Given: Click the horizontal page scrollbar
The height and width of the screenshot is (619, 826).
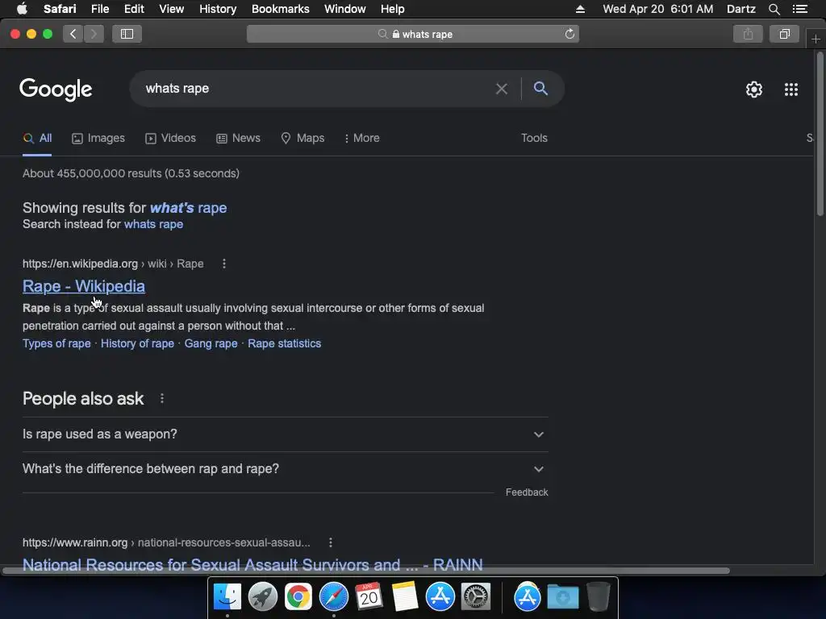Looking at the screenshot, I should coord(366,571).
